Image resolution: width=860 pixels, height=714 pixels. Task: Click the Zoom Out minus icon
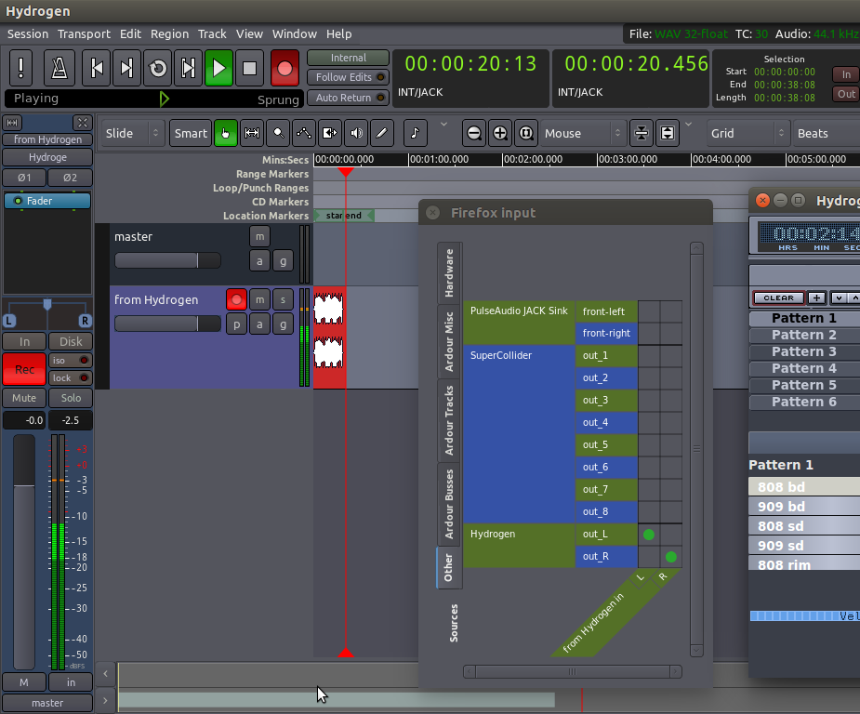[474, 133]
